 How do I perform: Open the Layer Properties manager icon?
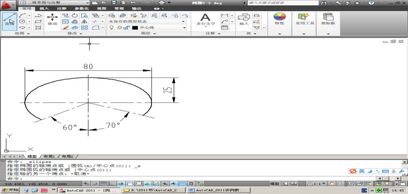click(x=112, y=16)
